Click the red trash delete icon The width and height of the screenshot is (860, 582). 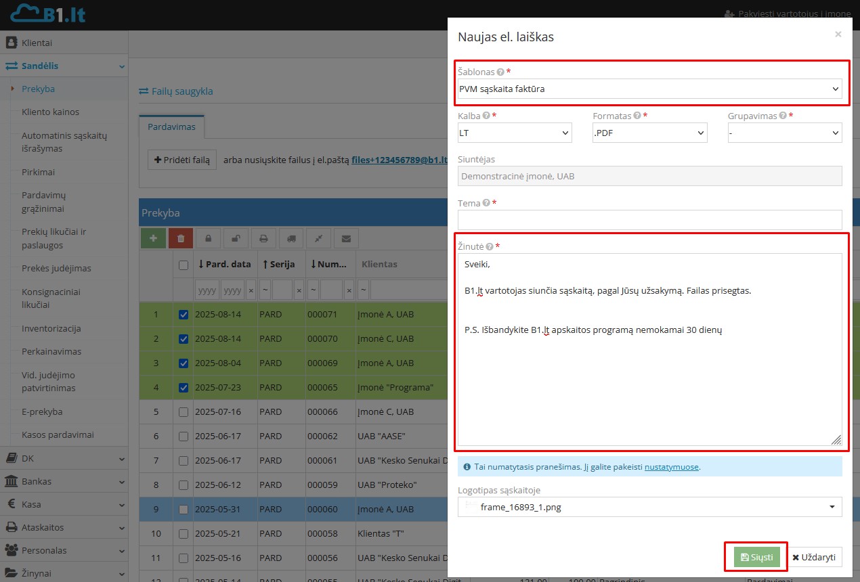tap(181, 238)
